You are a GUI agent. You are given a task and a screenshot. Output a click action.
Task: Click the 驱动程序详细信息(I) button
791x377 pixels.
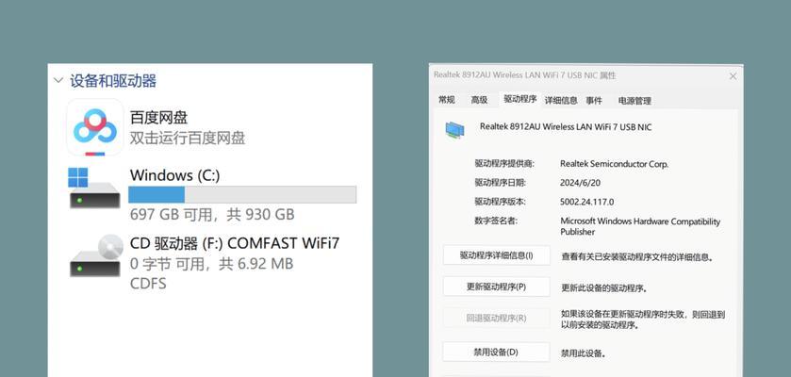tap(497, 255)
